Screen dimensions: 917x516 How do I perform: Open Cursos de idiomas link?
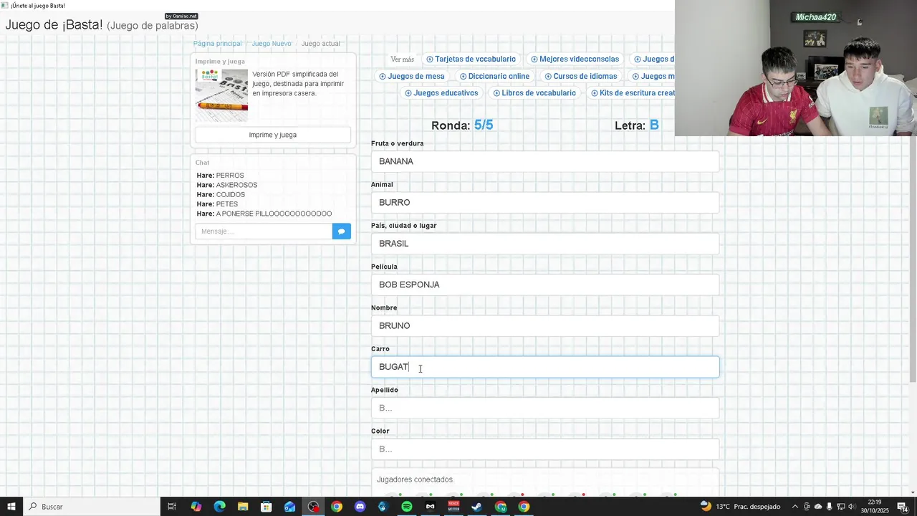point(581,77)
